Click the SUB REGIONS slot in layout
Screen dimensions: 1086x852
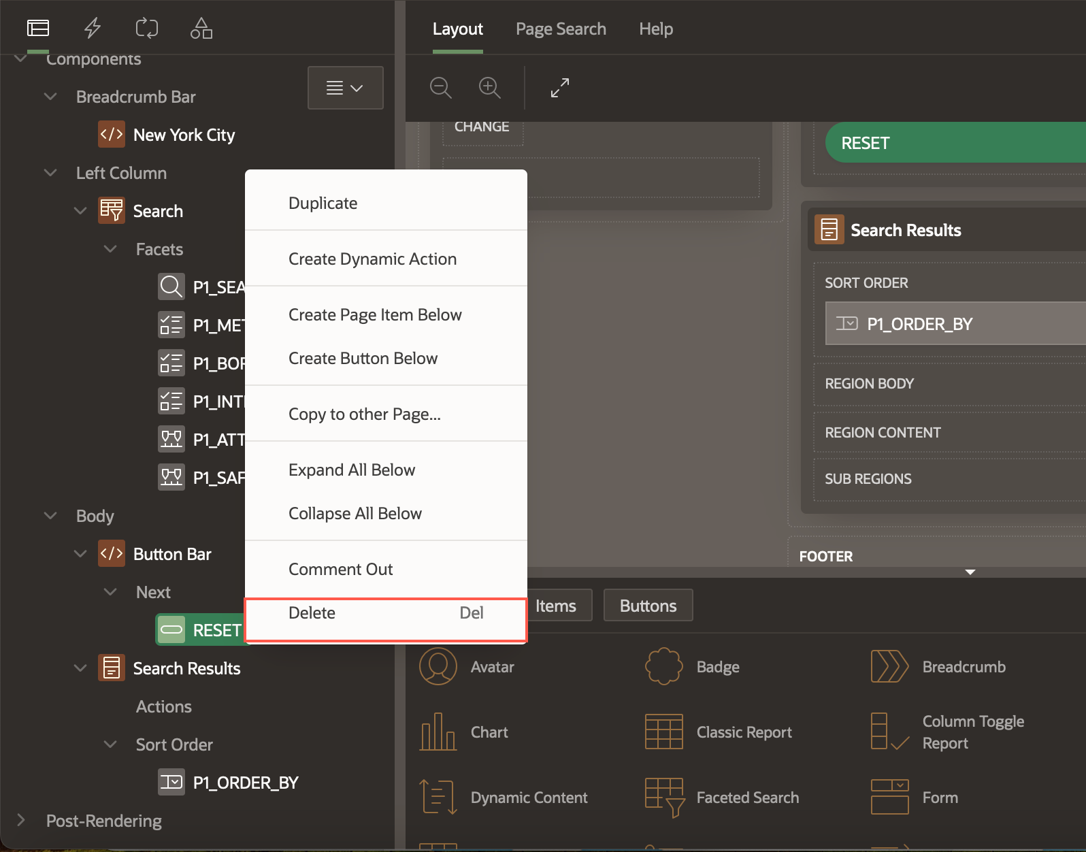(x=950, y=478)
